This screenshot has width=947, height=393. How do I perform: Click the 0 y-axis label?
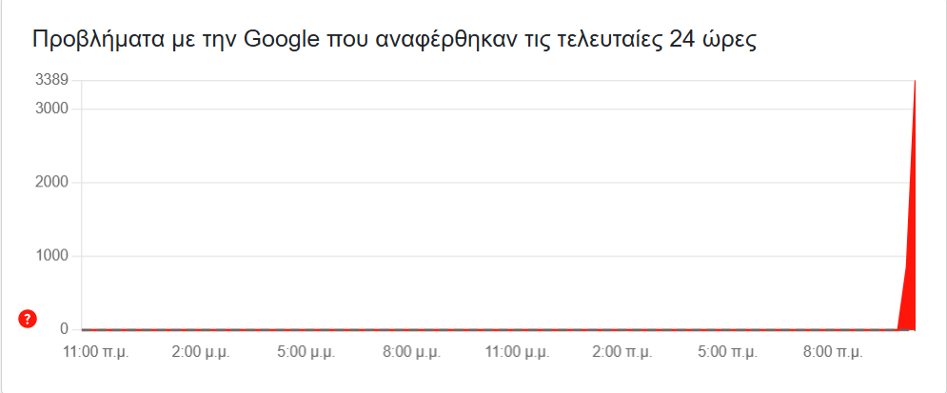64,329
